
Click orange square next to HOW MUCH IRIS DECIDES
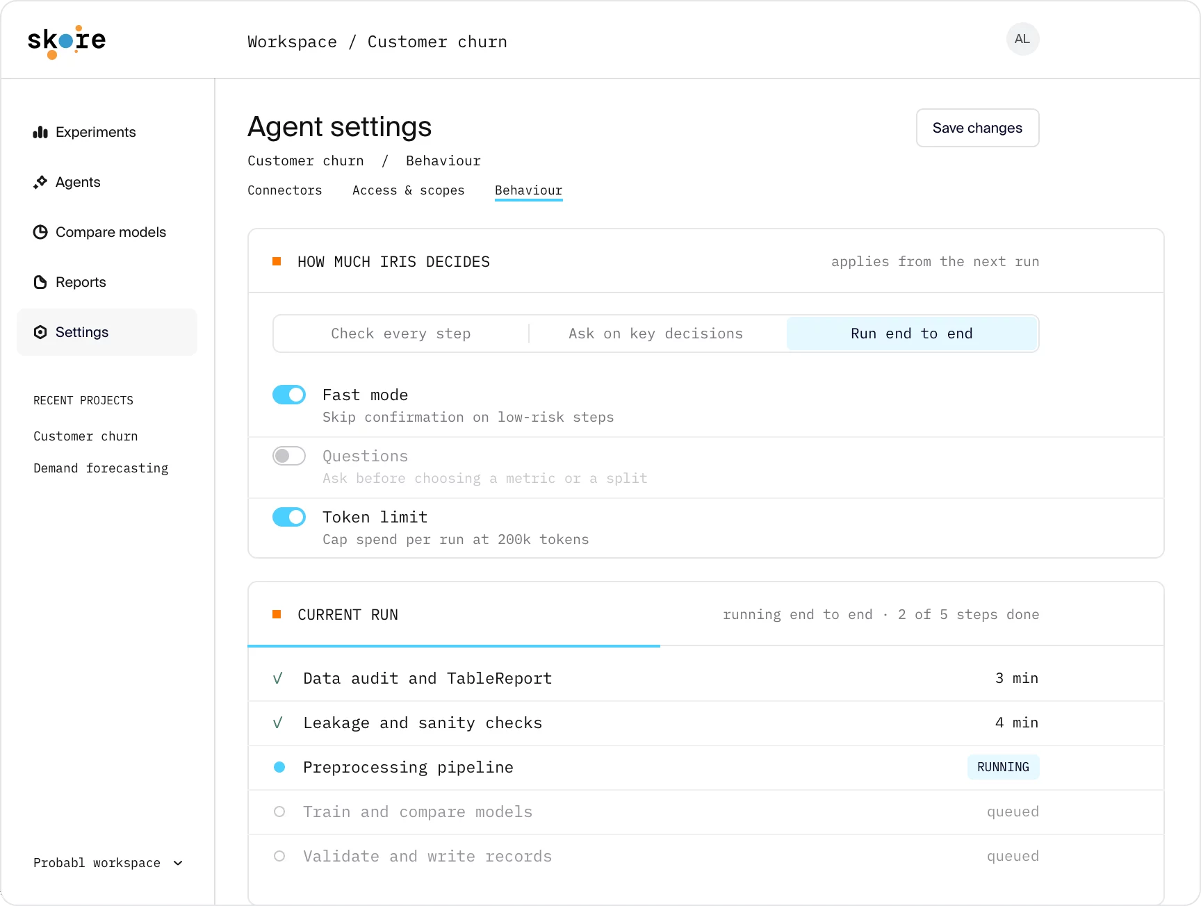pyautogui.click(x=277, y=261)
